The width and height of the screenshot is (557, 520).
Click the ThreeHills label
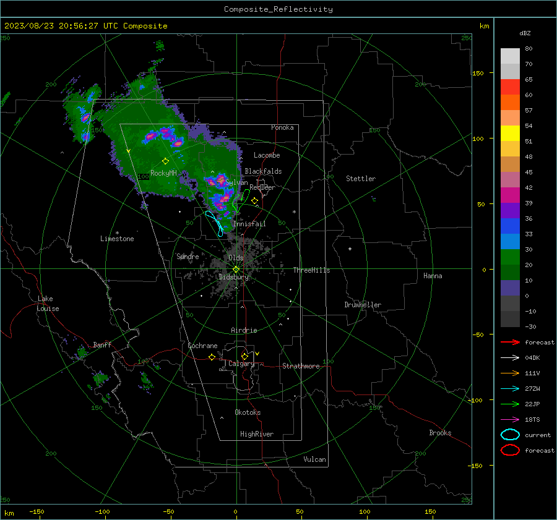point(311,270)
